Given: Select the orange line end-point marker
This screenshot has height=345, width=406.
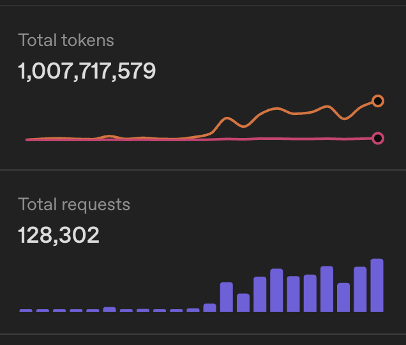Looking at the screenshot, I should click(x=378, y=101).
